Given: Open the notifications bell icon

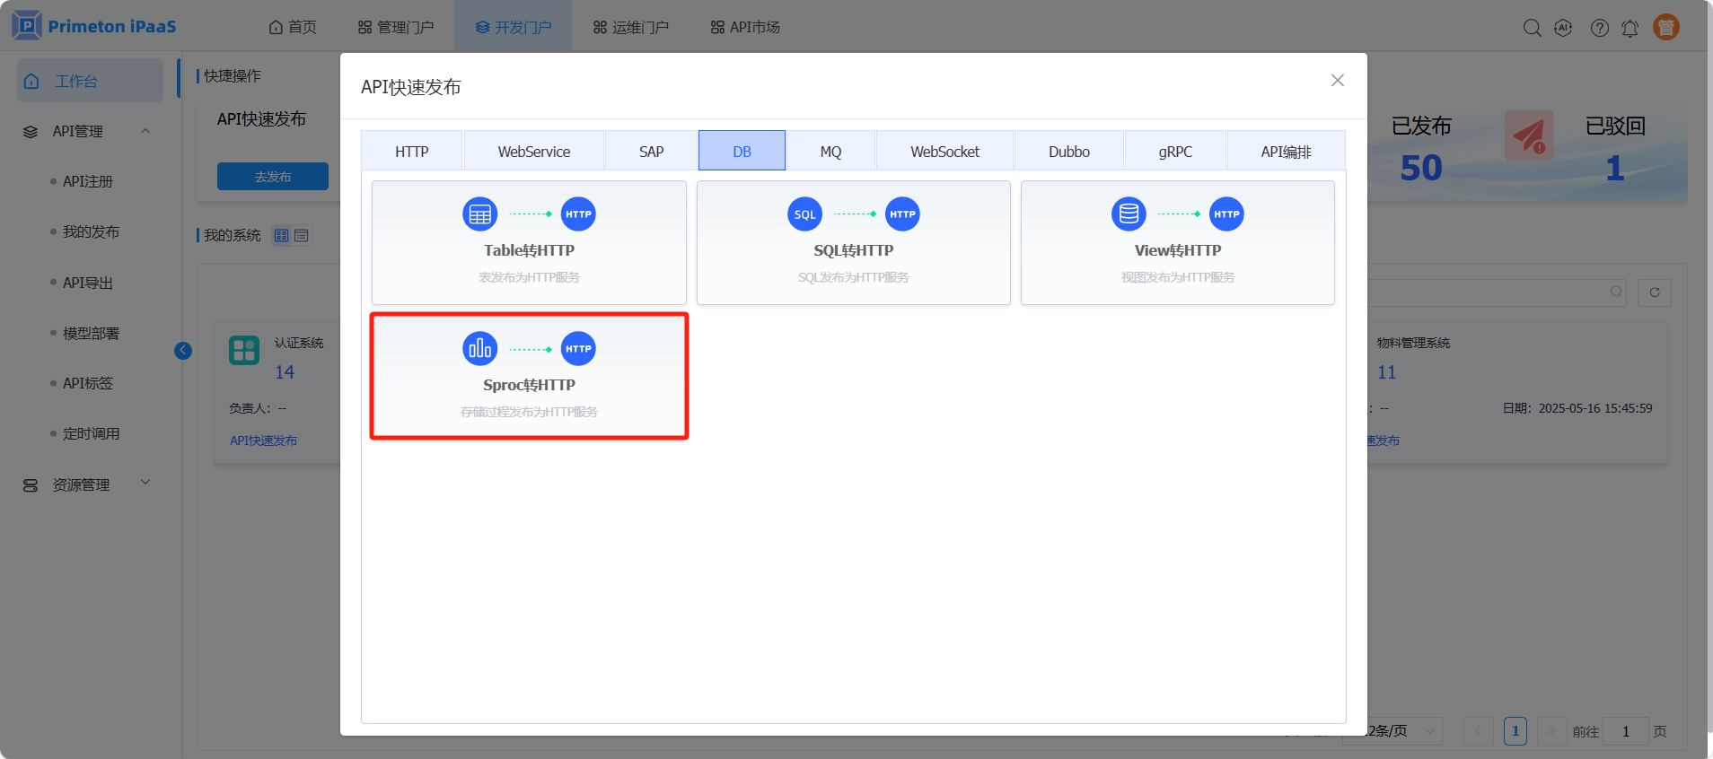Looking at the screenshot, I should tap(1630, 28).
